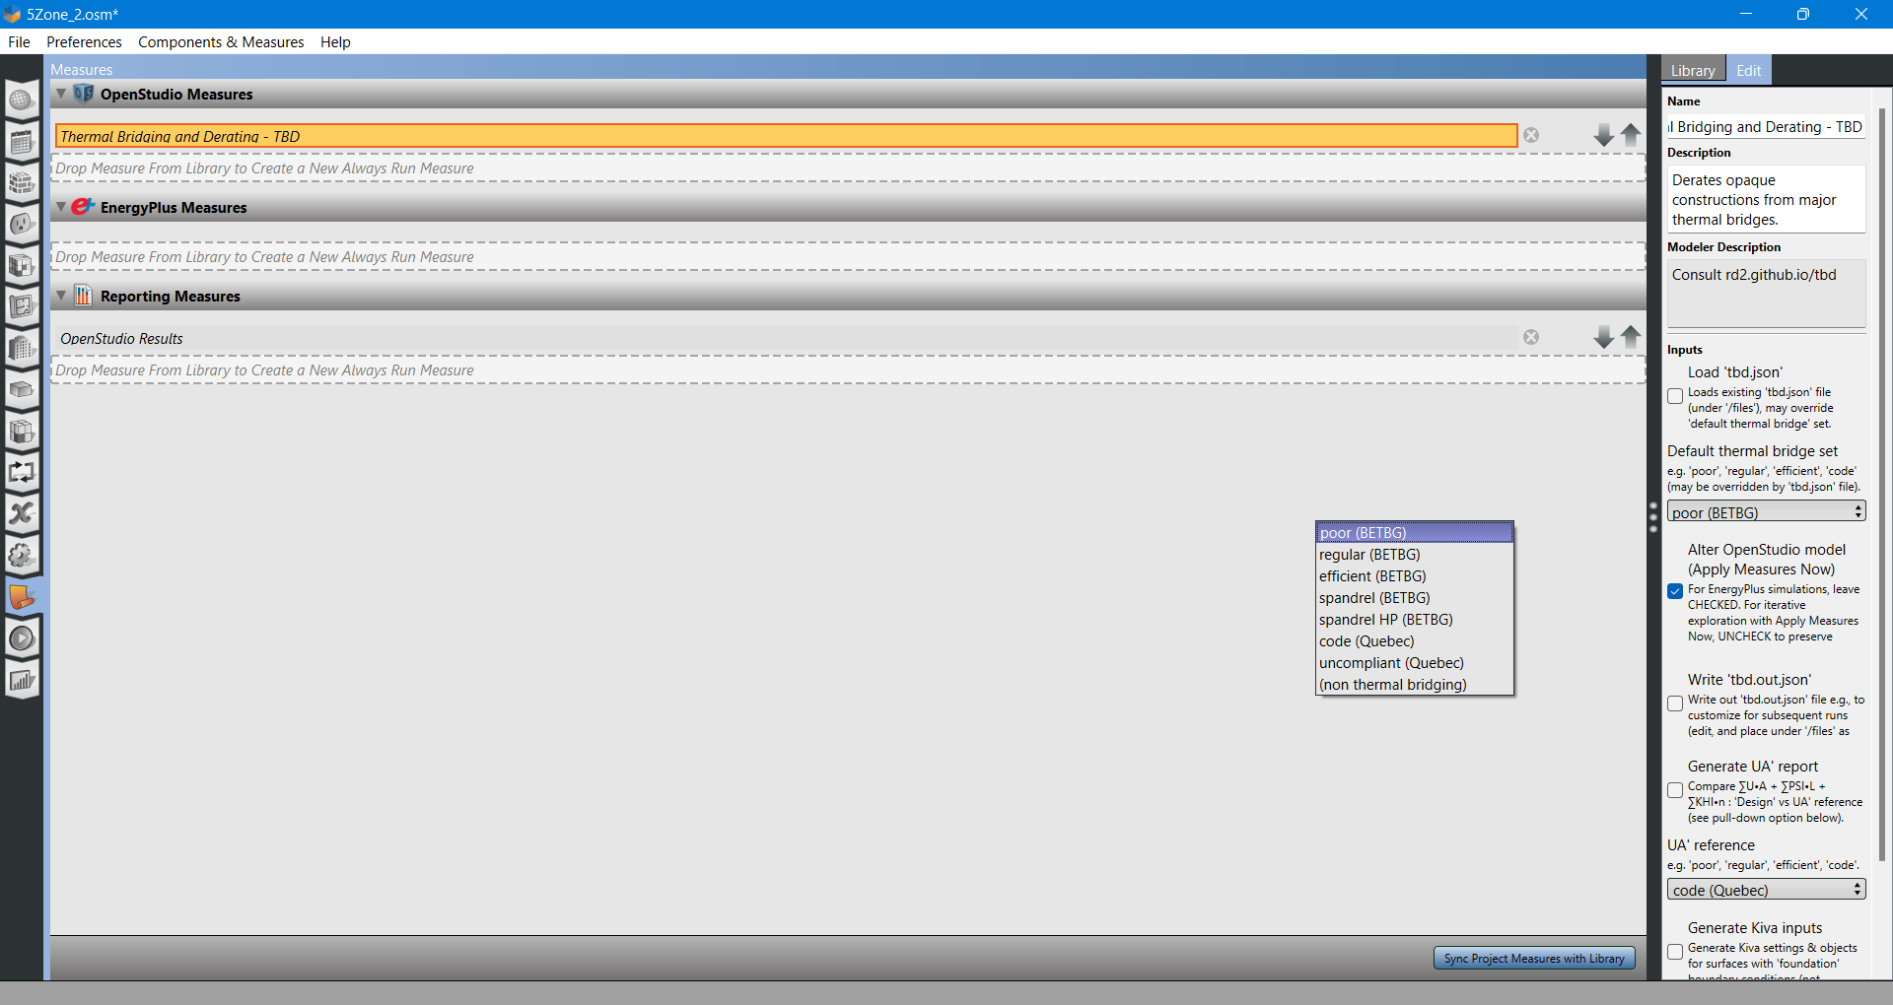Open the HVAC Systems loop icon
1893x1005 pixels.
[22, 472]
